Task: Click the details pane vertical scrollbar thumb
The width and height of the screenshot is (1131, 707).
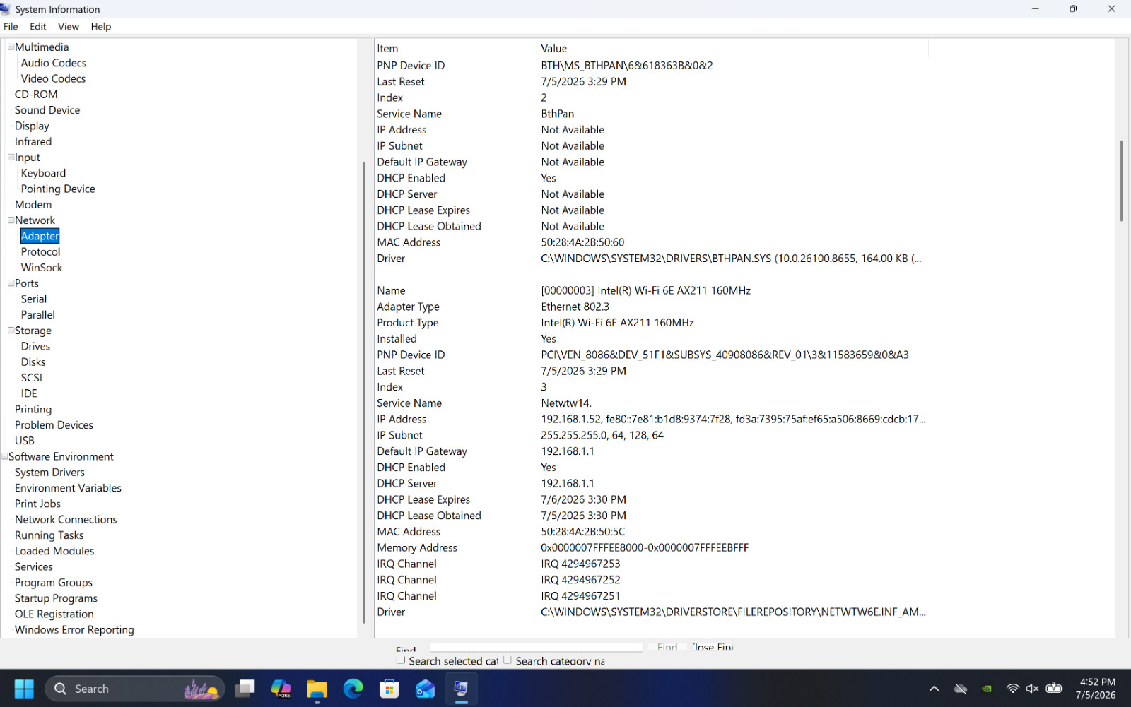Action: coord(1121,181)
